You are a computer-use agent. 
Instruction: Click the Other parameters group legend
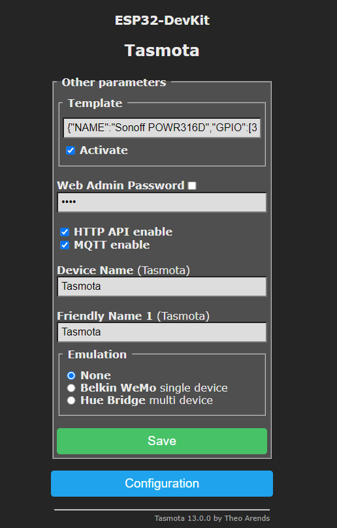pyautogui.click(x=114, y=82)
